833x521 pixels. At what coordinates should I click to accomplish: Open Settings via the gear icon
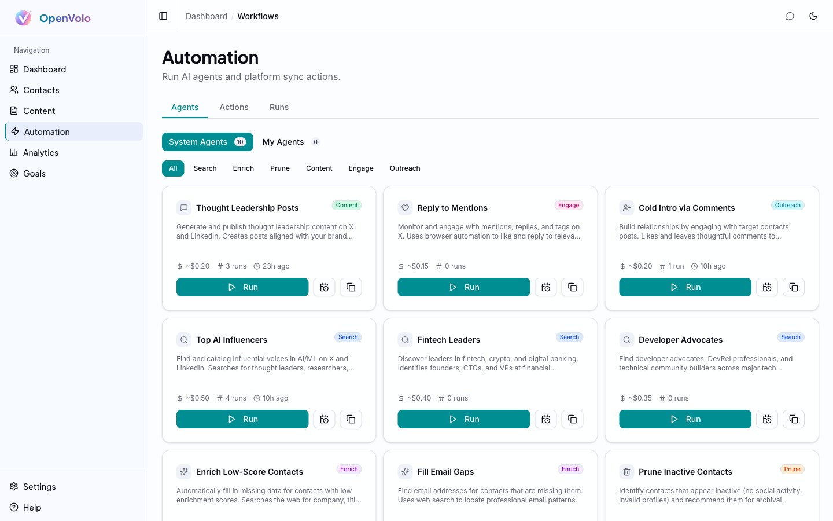13,486
